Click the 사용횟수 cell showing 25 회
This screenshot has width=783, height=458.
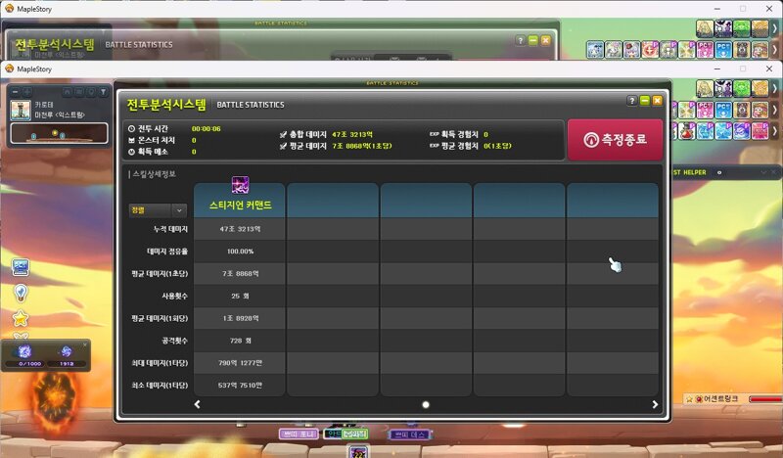240,296
